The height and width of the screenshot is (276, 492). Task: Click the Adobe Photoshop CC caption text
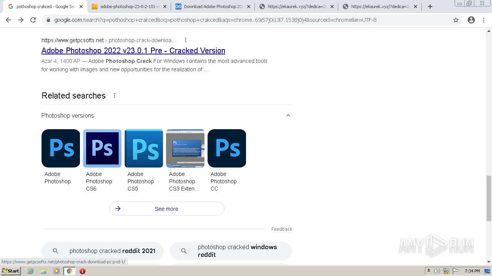[x=224, y=181]
